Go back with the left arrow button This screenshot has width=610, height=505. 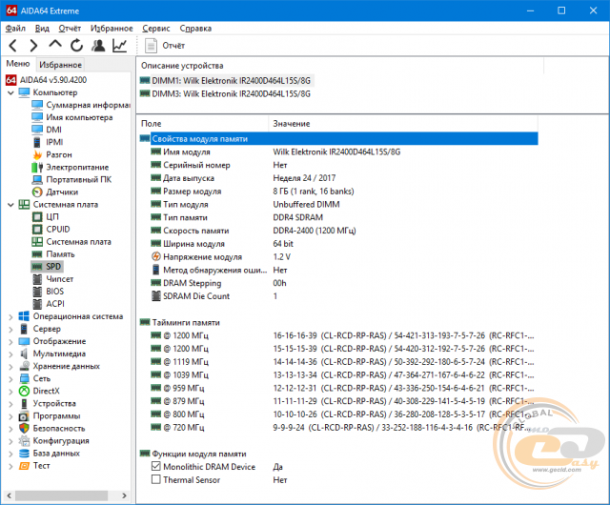coord(12,46)
